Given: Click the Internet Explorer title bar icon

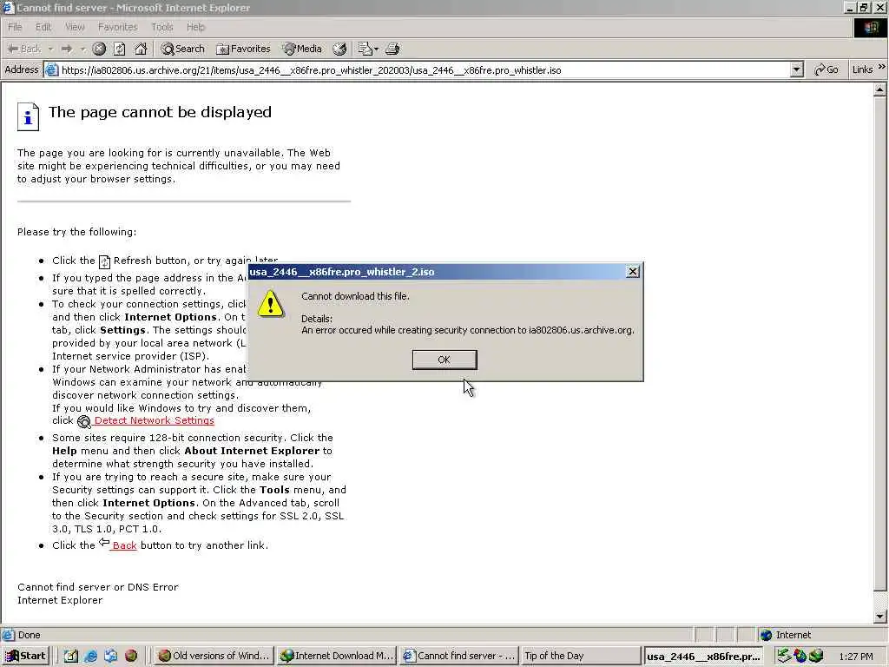Looking at the screenshot, I should [x=8, y=7].
